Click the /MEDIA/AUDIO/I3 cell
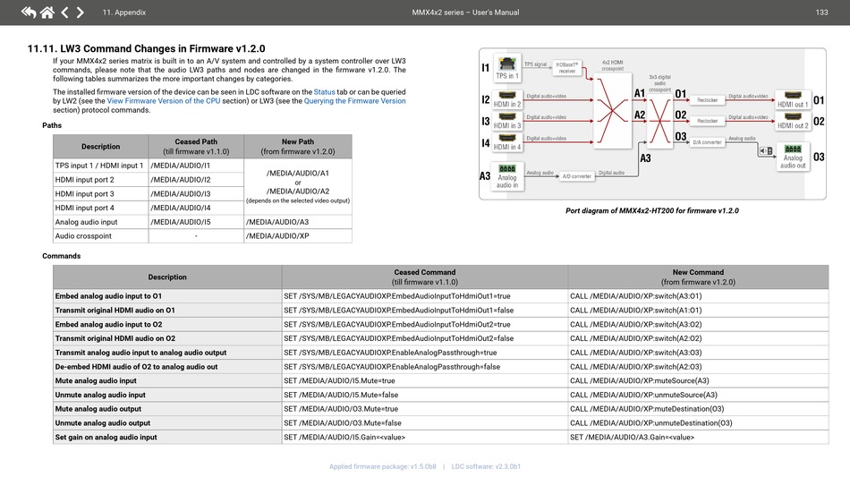 point(196,193)
